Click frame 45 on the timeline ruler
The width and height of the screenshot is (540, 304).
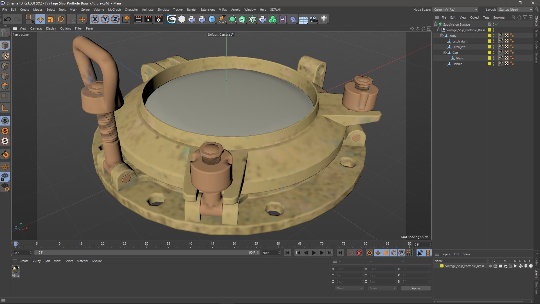pyautogui.click(x=212, y=244)
